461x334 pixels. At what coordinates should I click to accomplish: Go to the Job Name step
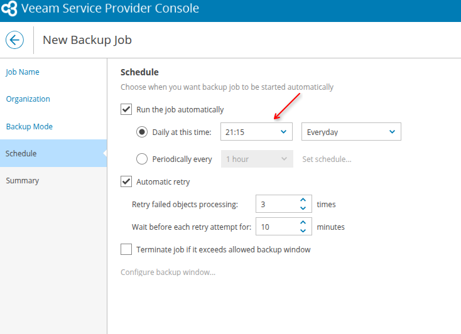click(23, 72)
